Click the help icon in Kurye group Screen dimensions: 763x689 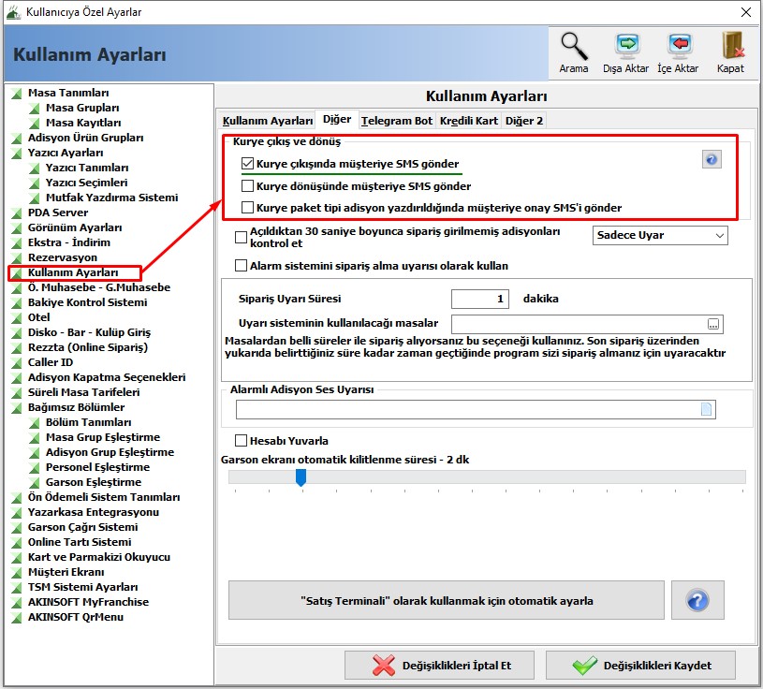click(x=712, y=159)
